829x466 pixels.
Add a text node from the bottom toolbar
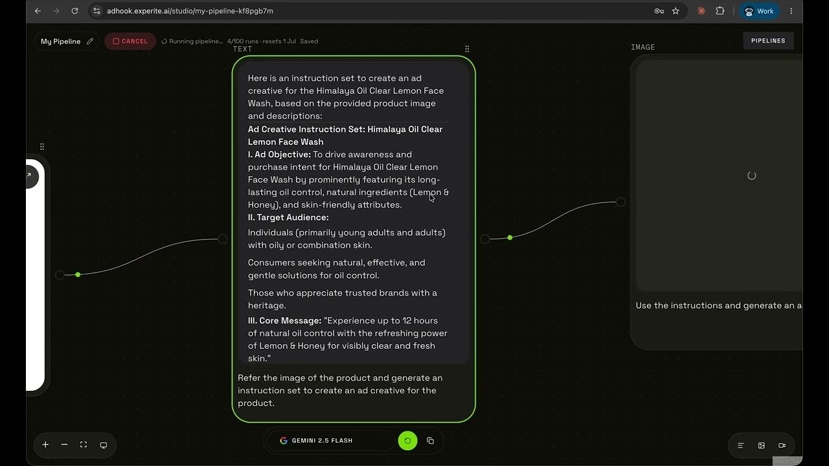pyautogui.click(x=741, y=445)
